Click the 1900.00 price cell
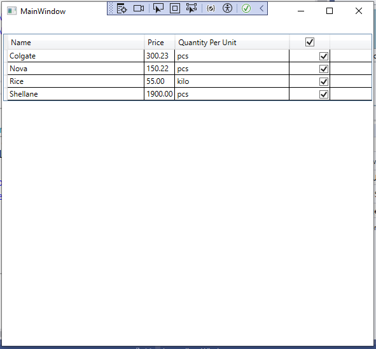376x349 pixels. click(x=160, y=94)
